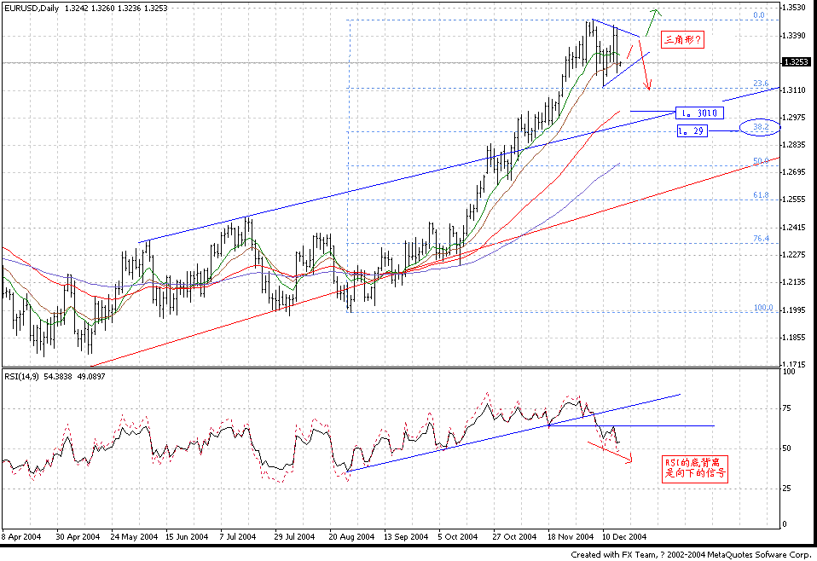Click the 27 Oct 2004 date label
The image size is (817, 561).
[515, 536]
